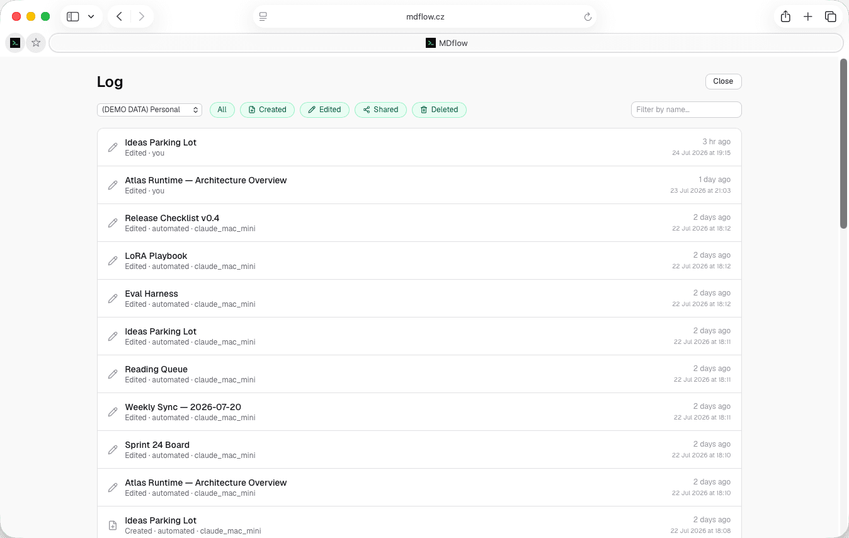
Task: Focus the Filter by name field
Action: (x=687, y=110)
